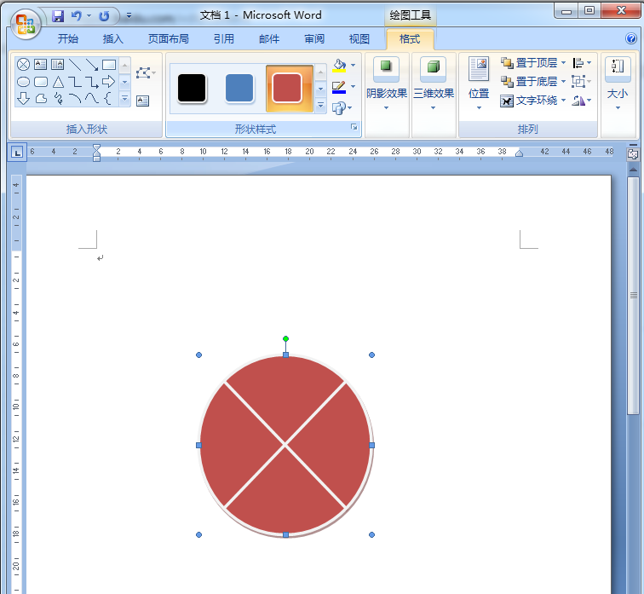
Task: Expand the 3-D Effects (三维效果) menu
Action: [433, 85]
